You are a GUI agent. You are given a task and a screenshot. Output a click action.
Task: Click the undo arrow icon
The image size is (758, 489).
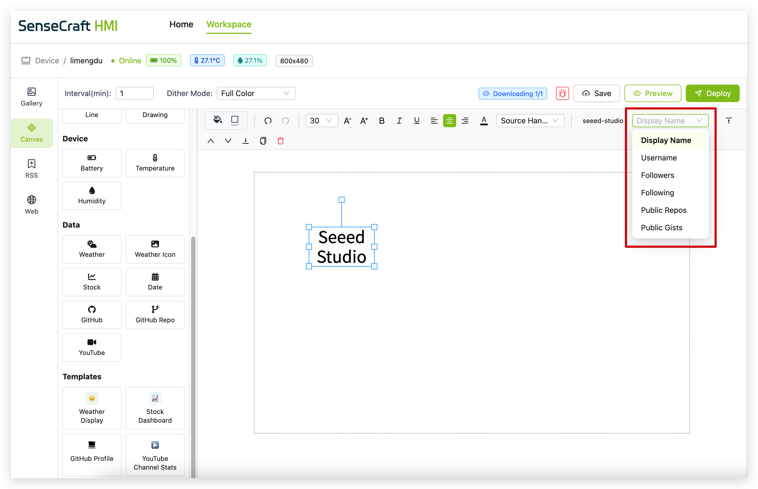[x=268, y=121]
